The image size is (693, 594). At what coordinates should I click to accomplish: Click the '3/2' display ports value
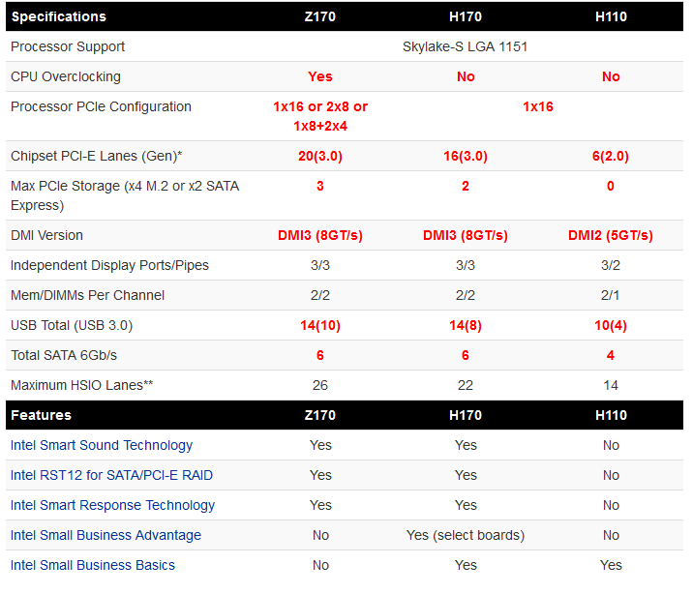pyautogui.click(x=611, y=265)
